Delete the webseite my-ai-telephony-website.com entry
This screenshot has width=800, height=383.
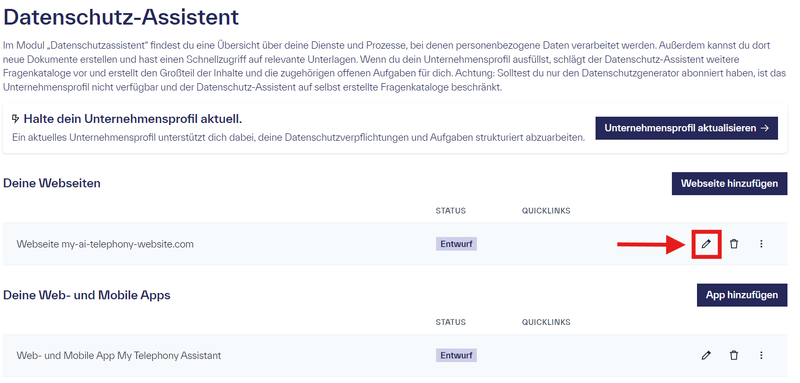tap(734, 243)
